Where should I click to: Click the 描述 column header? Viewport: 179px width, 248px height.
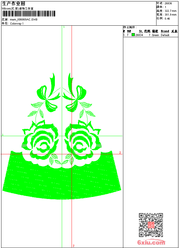(155, 31)
